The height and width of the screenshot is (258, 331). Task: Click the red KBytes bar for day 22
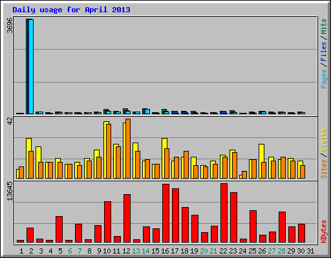click(x=224, y=213)
